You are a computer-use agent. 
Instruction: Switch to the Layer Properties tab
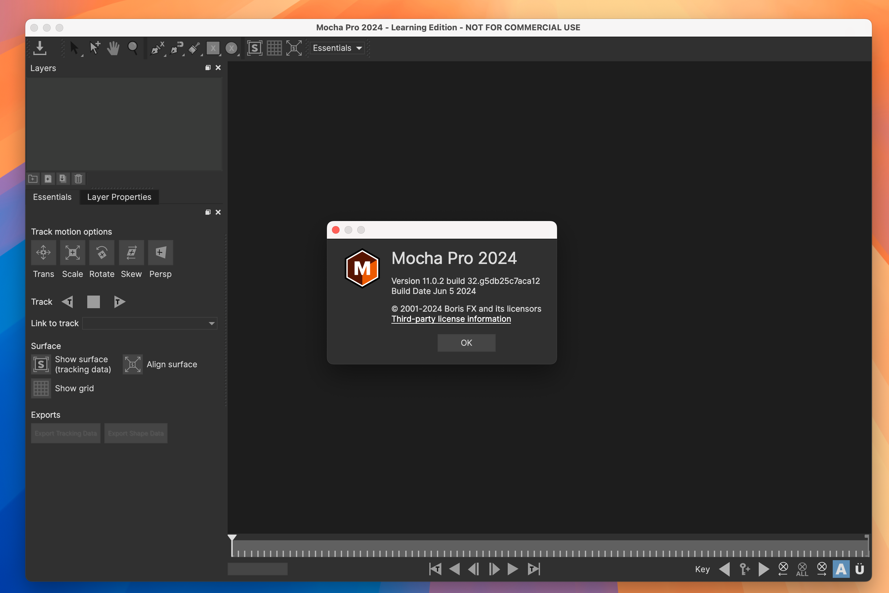click(119, 197)
